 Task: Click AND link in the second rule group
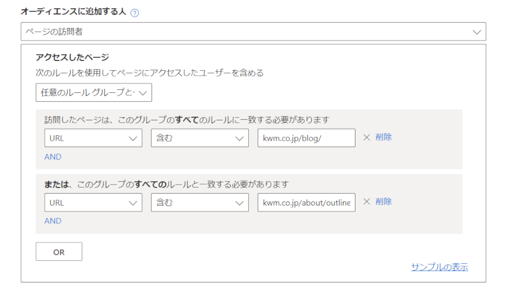point(52,221)
